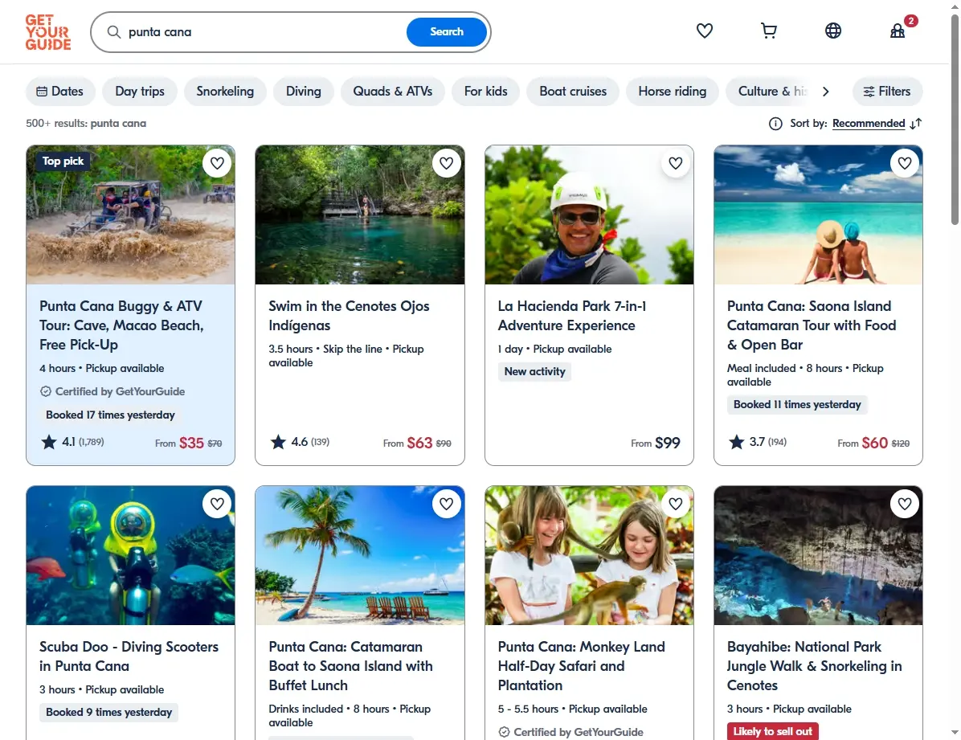Click the punta cana search input field

point(264,32)
